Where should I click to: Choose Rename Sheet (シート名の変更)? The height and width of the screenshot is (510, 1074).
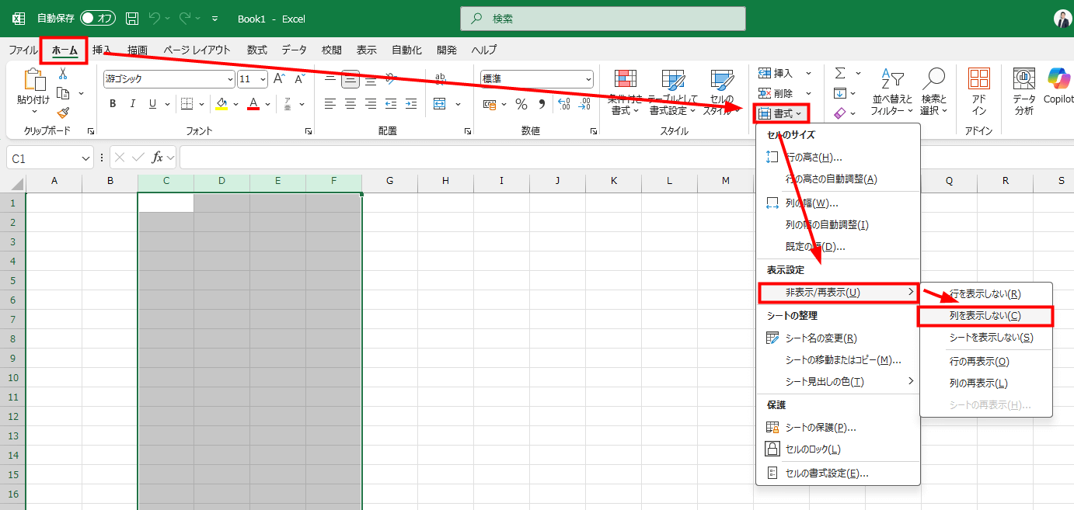pyautogui.click(x=821, y=338)
